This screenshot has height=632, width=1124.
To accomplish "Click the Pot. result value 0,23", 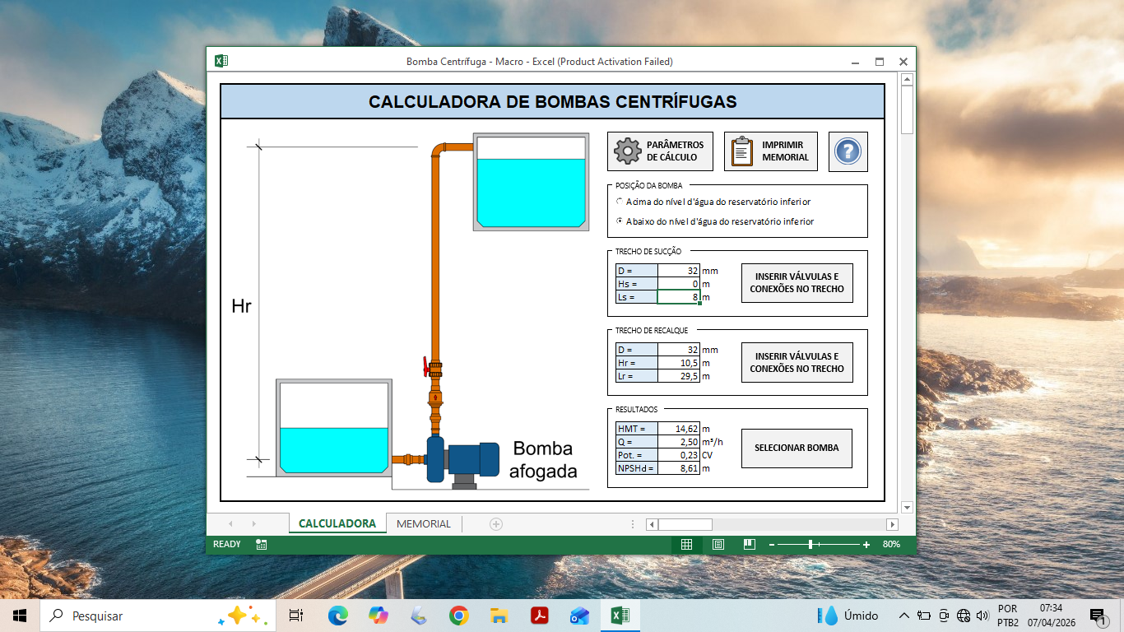I will pyautogui.click(x=679, y=455).
